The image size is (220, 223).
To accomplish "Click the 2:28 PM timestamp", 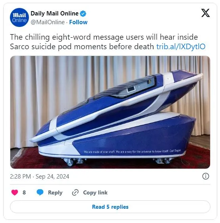I will (20, 177).
